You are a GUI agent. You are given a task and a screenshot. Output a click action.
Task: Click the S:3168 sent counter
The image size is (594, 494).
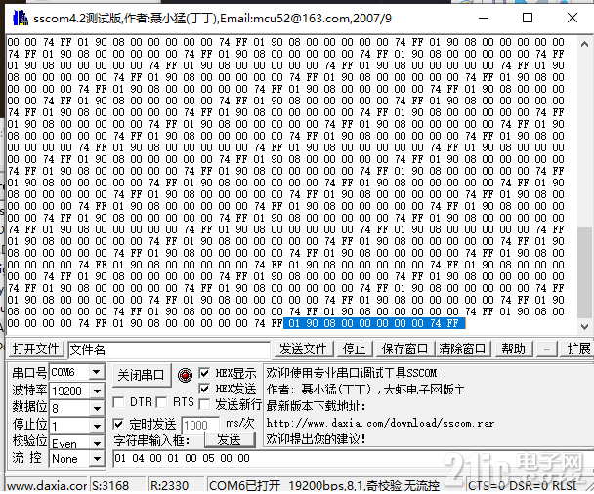coord(110,485)
